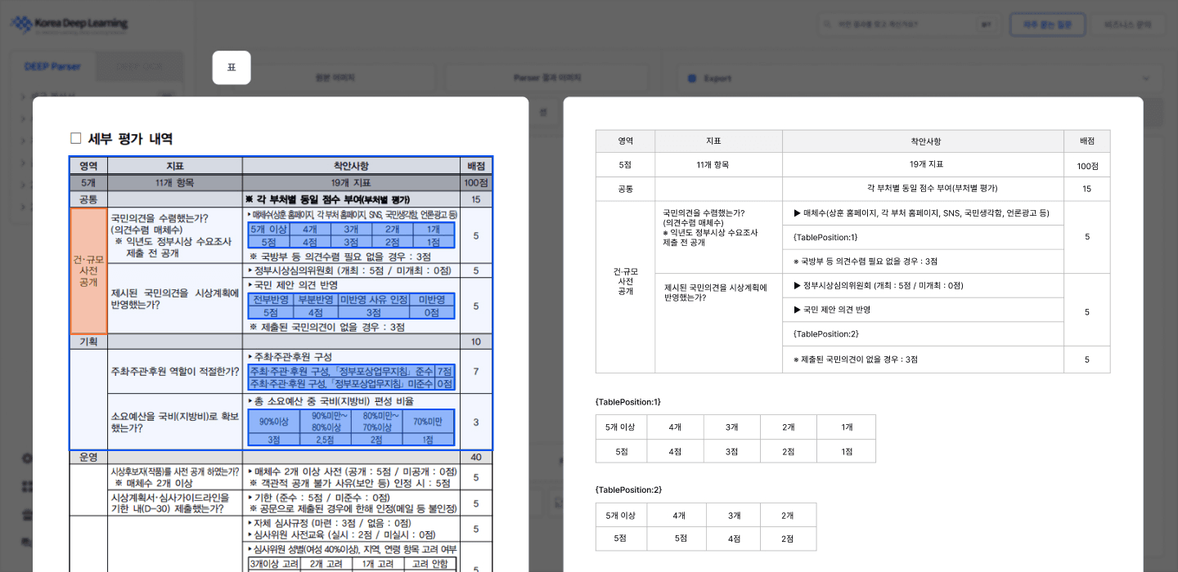Click the shortcut badge inside the search field
This screenshot has height=572, width=1178.
[987, 25]
